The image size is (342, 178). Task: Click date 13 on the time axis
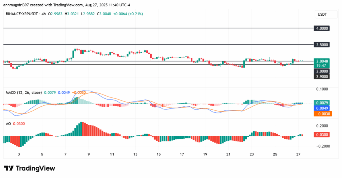pos(135,154)
